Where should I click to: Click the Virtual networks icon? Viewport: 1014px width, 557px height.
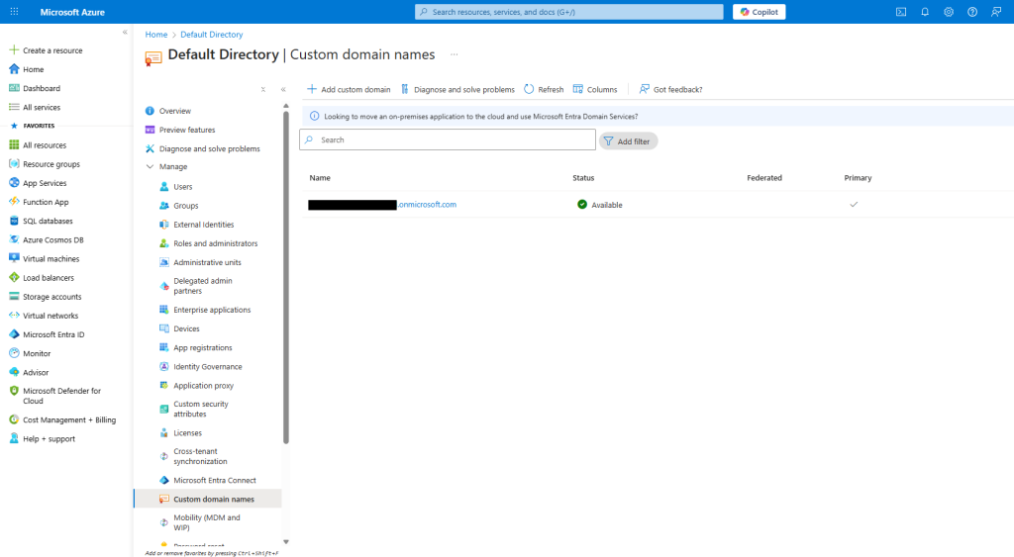(x=14, y=316)
